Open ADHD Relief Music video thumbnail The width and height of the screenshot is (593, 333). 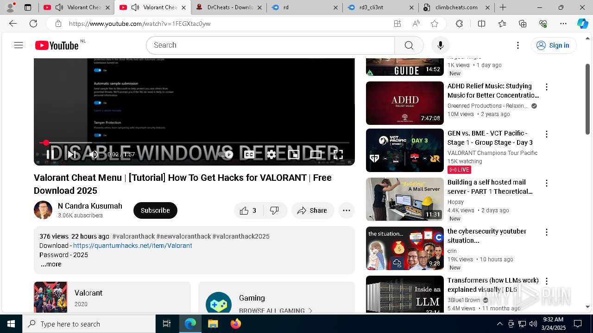(x=405, y=103)
